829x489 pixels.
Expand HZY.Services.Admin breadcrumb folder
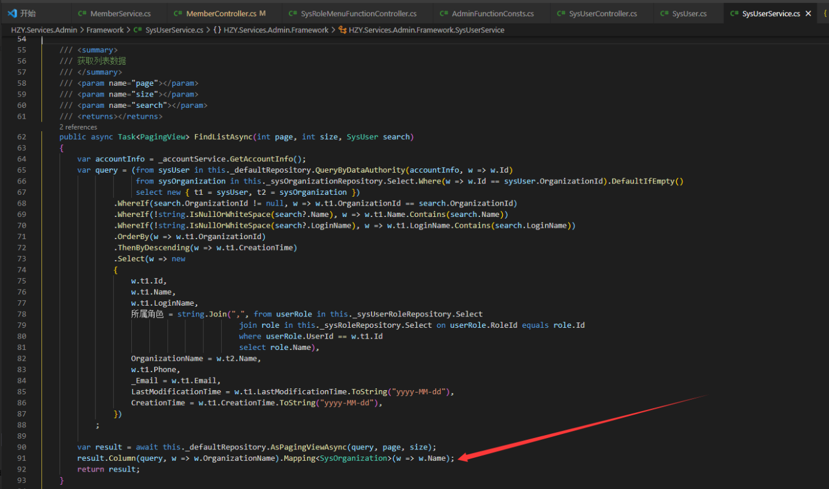[44, 30]
